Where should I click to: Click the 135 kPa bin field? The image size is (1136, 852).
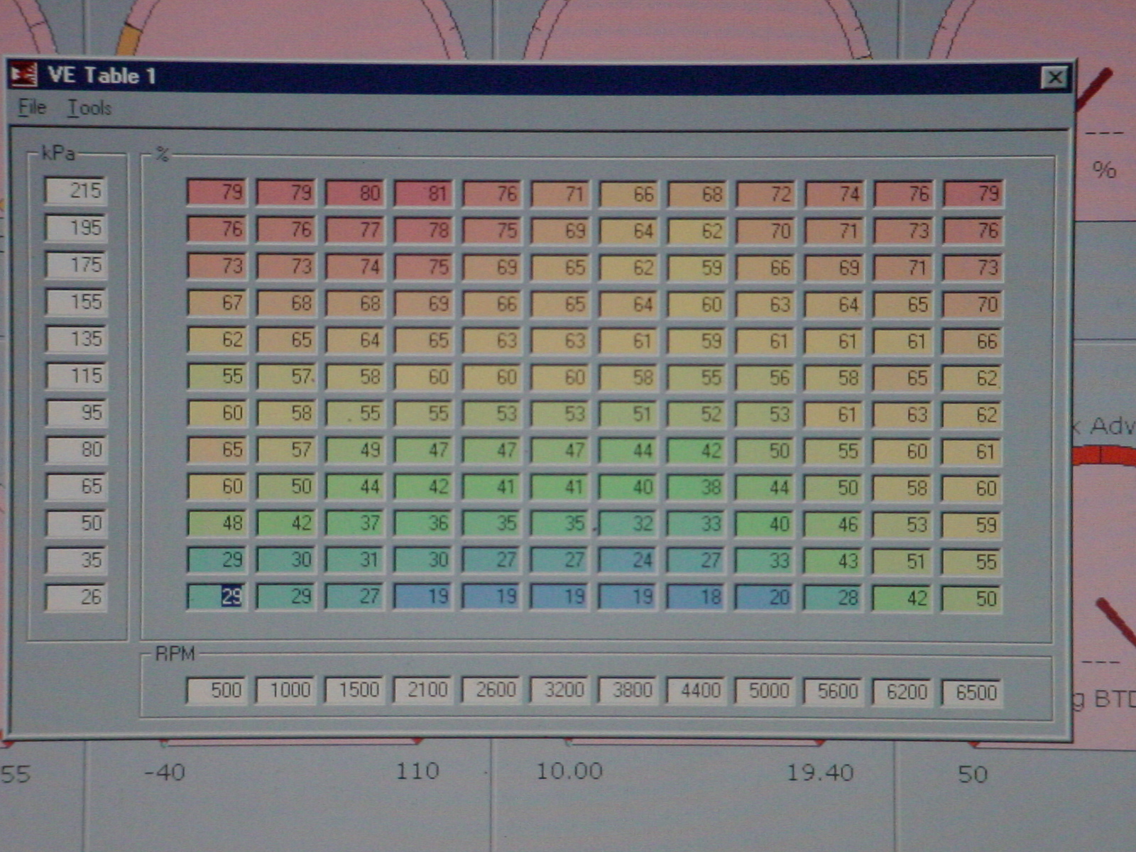pos(76,339)
